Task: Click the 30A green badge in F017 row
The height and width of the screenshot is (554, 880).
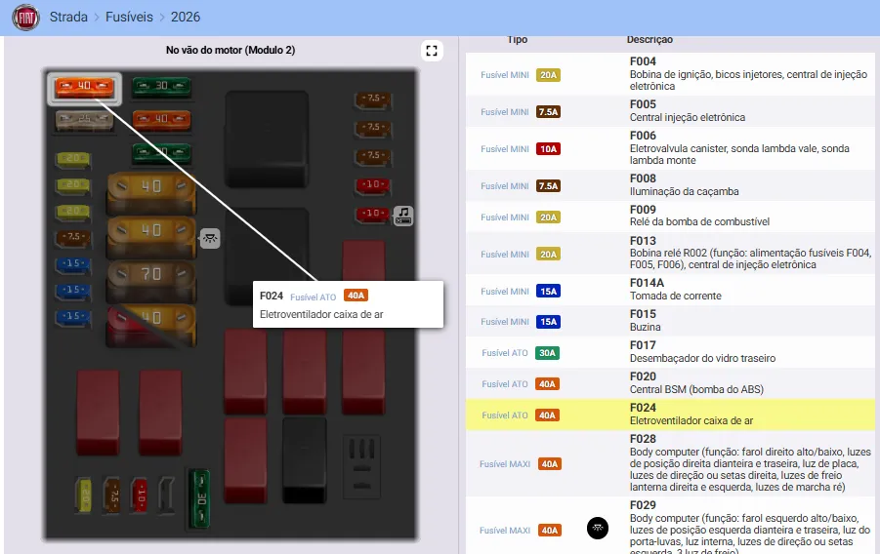Action: coord(547,353)
